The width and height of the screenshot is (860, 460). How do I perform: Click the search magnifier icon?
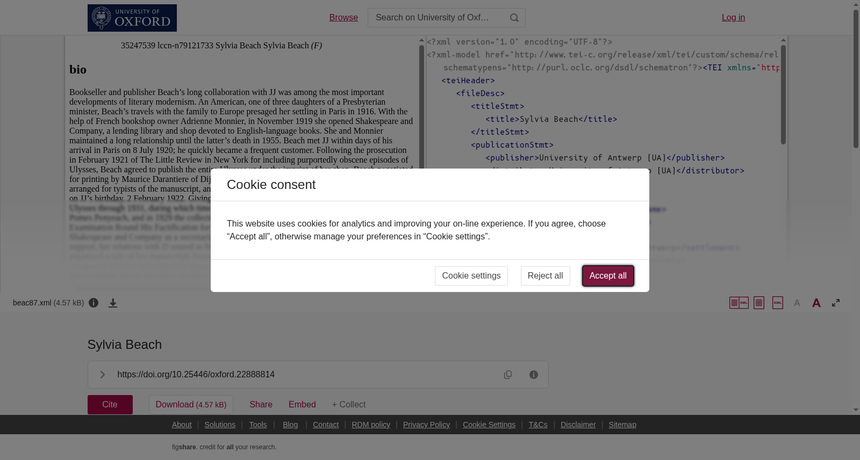(514, 18)
